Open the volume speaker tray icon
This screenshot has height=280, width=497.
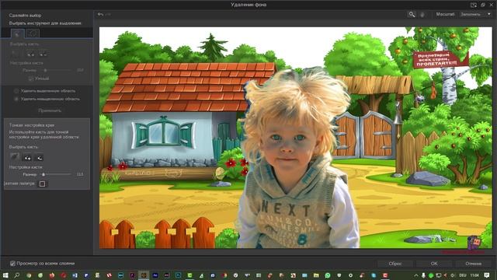click(x=453, y=275)
